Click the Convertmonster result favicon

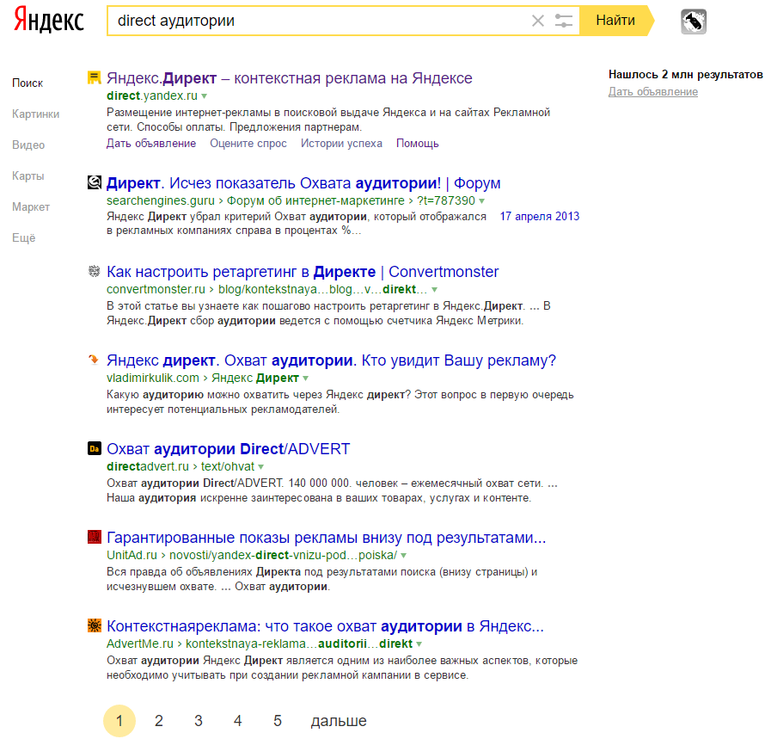click(94, 271)
